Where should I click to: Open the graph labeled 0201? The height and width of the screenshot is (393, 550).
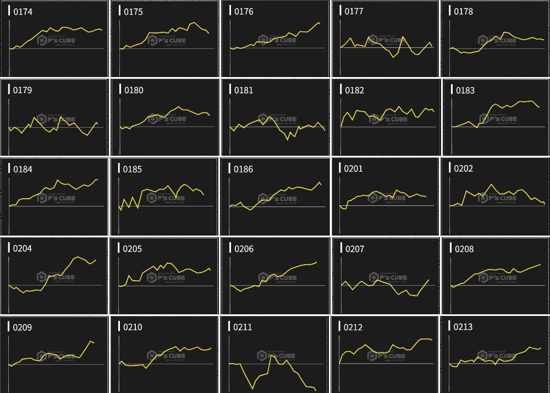pos(385,197)
